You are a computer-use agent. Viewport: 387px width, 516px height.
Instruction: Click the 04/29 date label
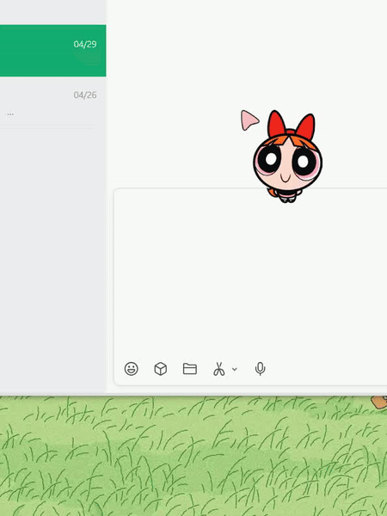click(85, 44)
